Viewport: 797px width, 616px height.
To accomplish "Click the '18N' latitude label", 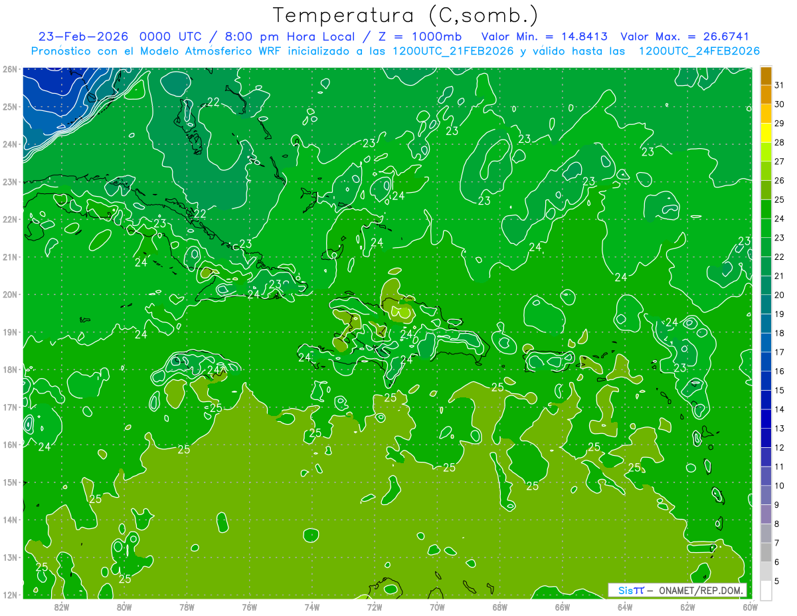I will pos(9,369).
